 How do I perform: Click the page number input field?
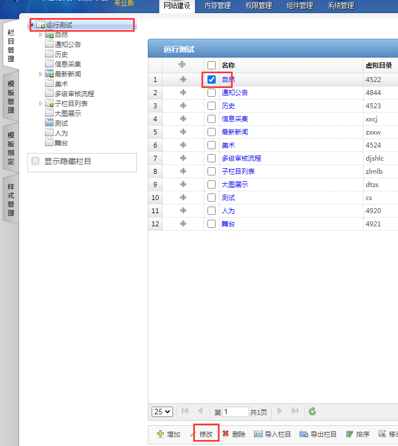tap(235, 412)
